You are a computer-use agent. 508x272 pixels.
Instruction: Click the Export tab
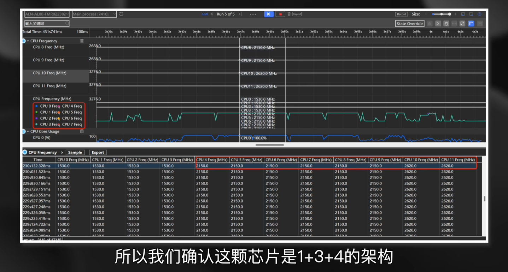tap(98, 152)
